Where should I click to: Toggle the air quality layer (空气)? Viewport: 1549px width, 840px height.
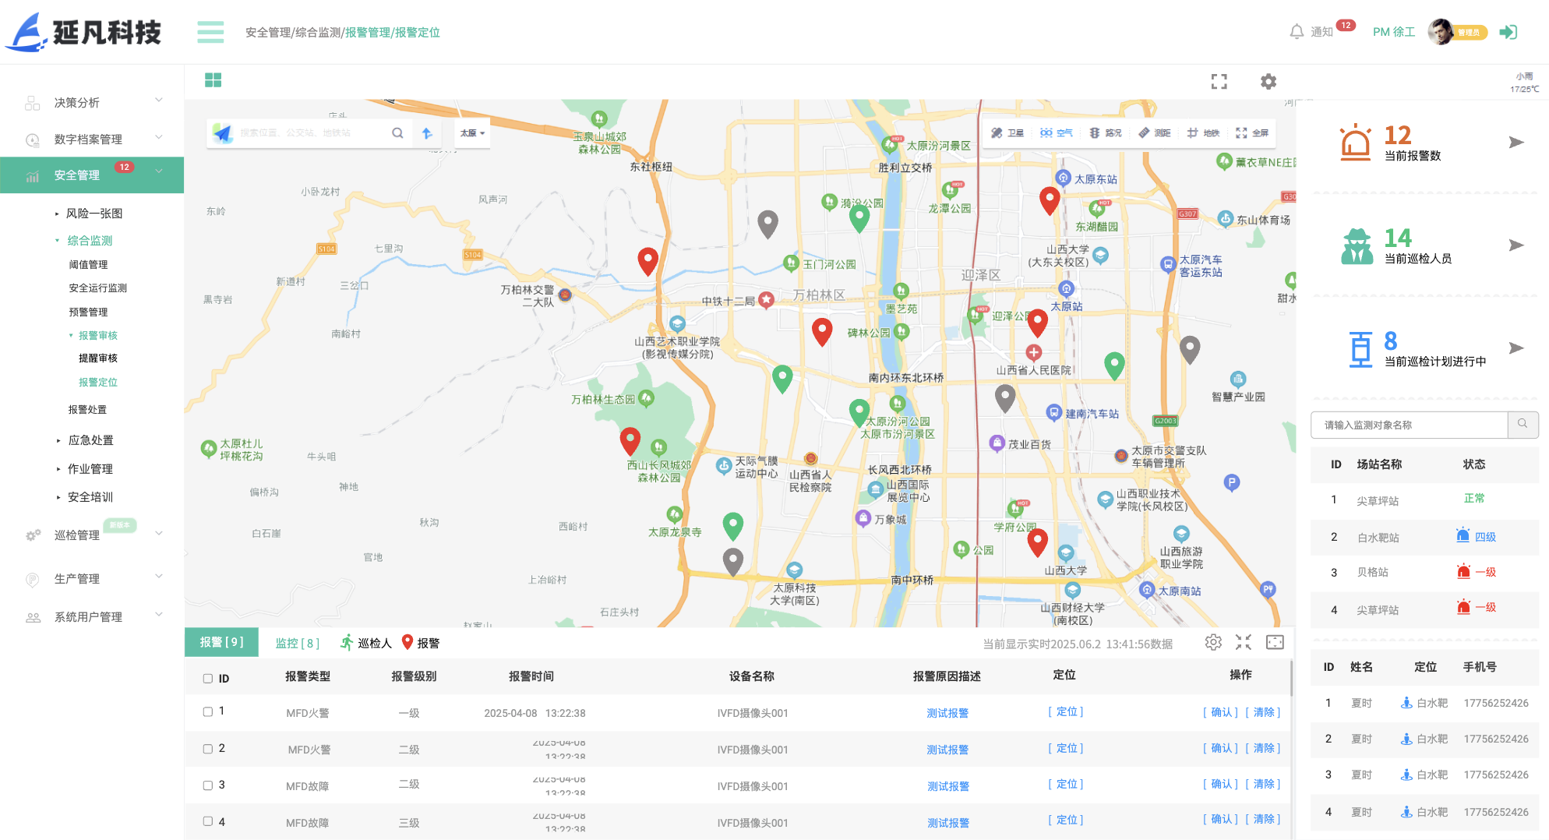1056,132
